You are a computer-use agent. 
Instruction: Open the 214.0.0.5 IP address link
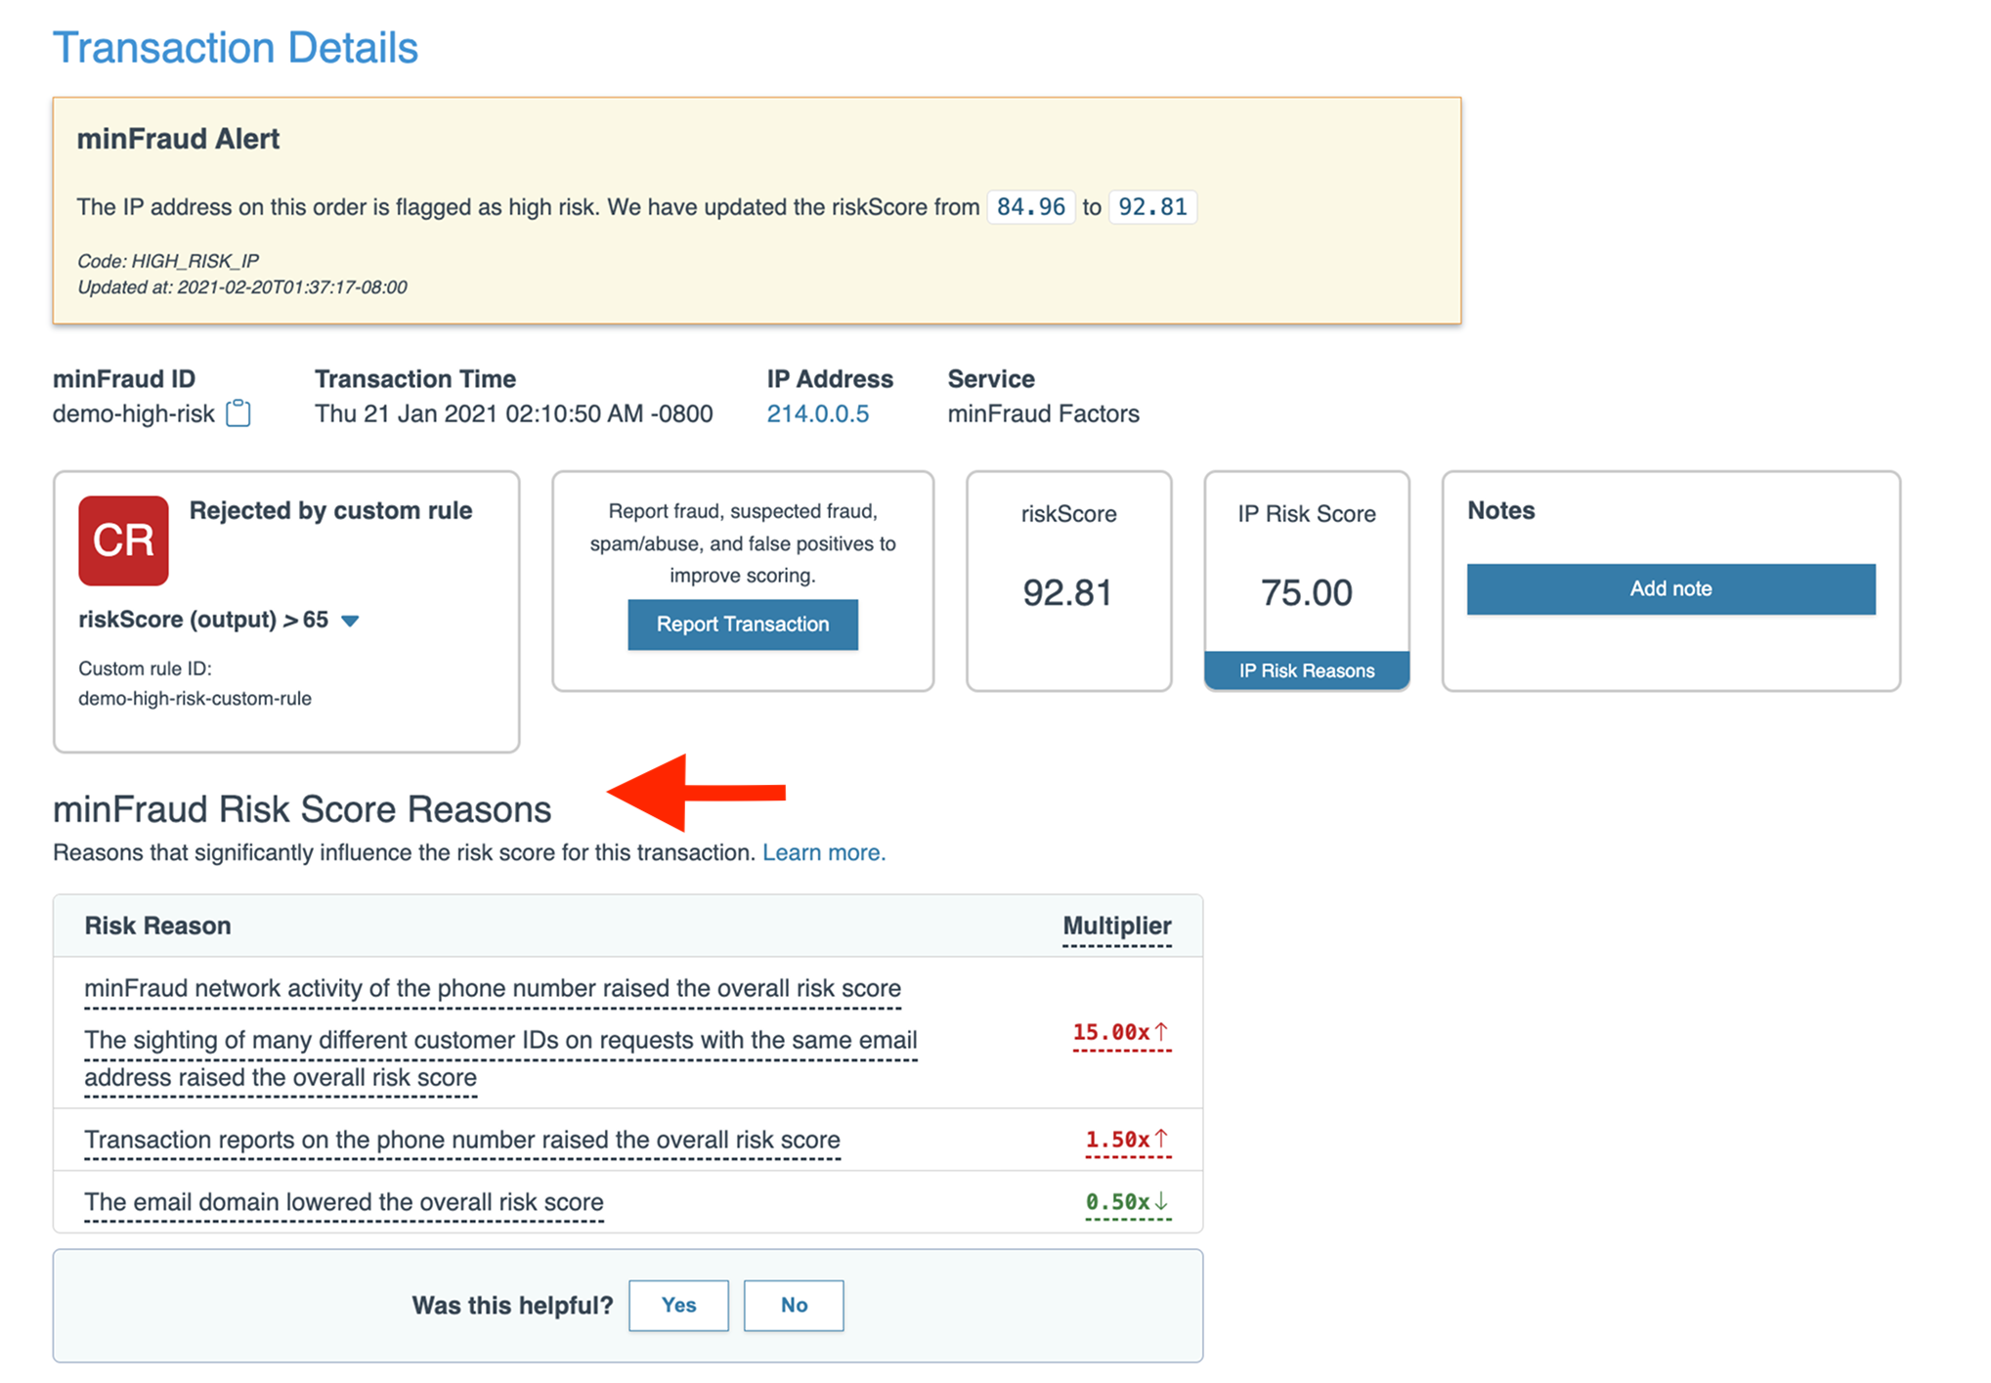click(x=817, y=414)
